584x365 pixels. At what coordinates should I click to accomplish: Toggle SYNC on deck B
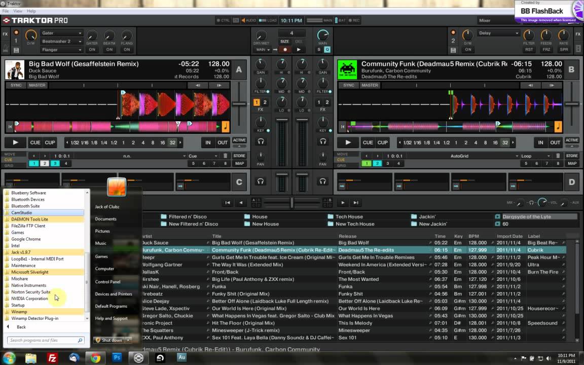[349, 85]
